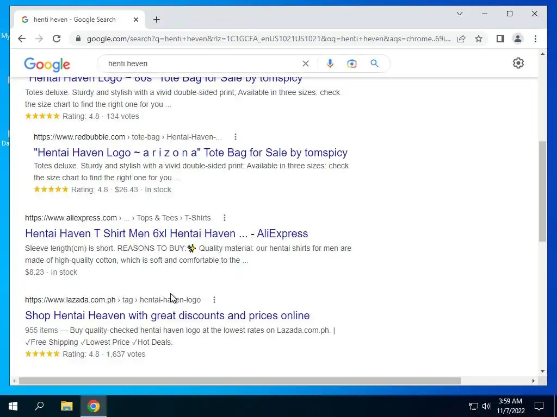This screenshot has height=417, width=557.
Task: Search by image with the camera icon
Action: [352, 64]
